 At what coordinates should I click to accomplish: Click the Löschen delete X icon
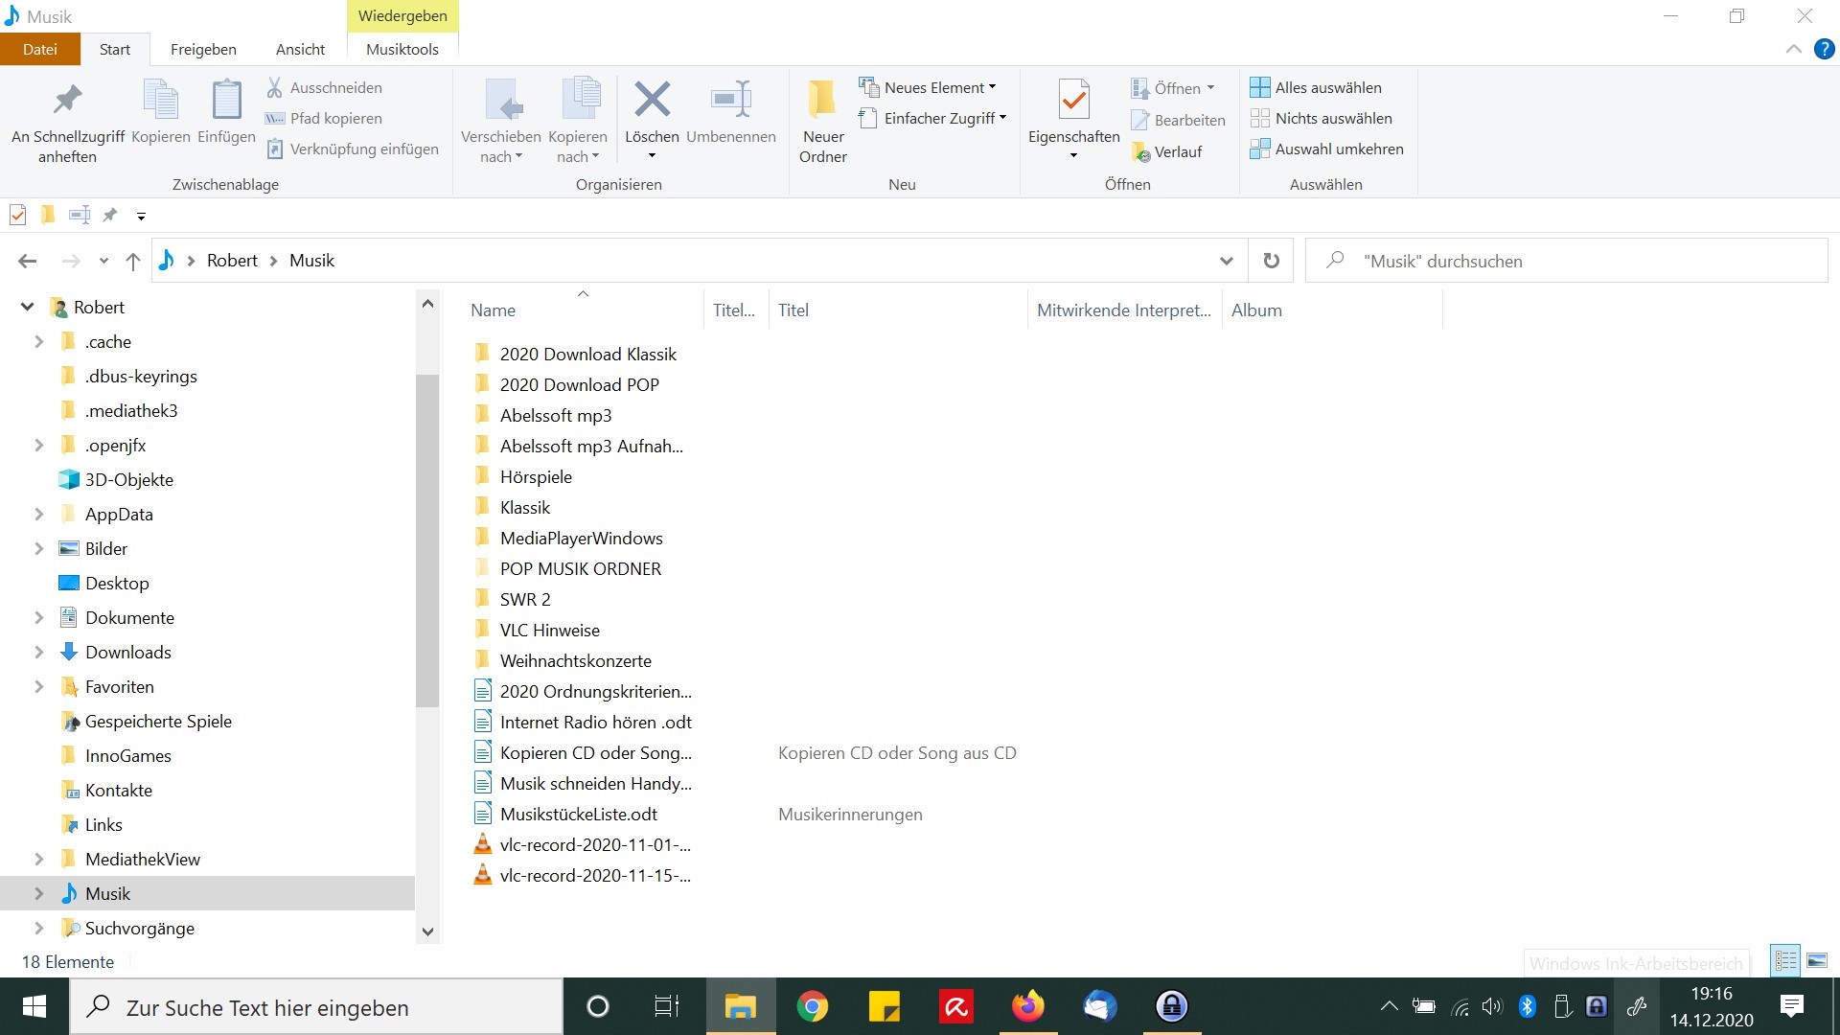[652, 100]
